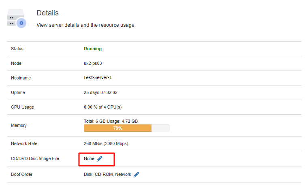Click the 79% memory usage bar
Screen dimensions: 305x186
[118, 128]
